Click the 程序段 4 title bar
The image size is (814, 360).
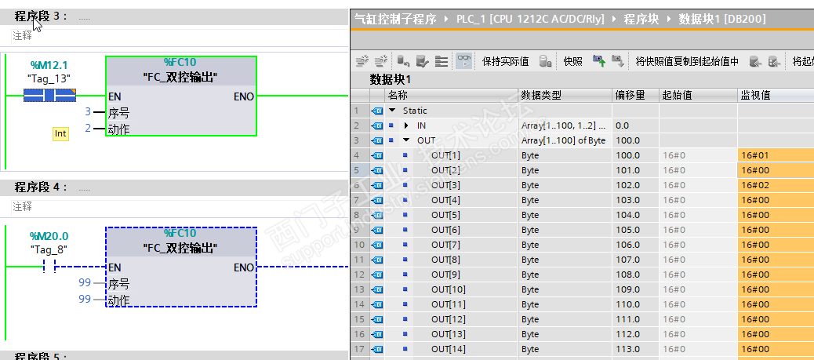click(174, 187)
